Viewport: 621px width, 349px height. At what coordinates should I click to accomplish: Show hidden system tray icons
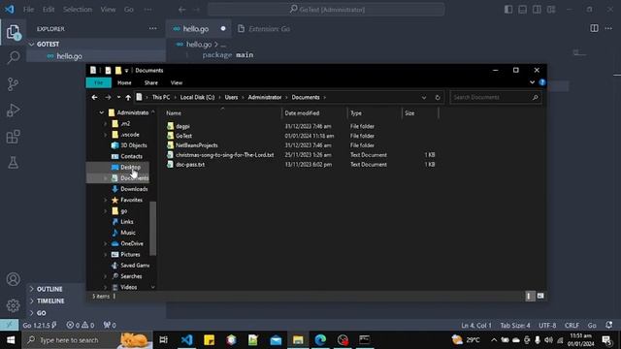pyautogui.click(x=494, y=340)
